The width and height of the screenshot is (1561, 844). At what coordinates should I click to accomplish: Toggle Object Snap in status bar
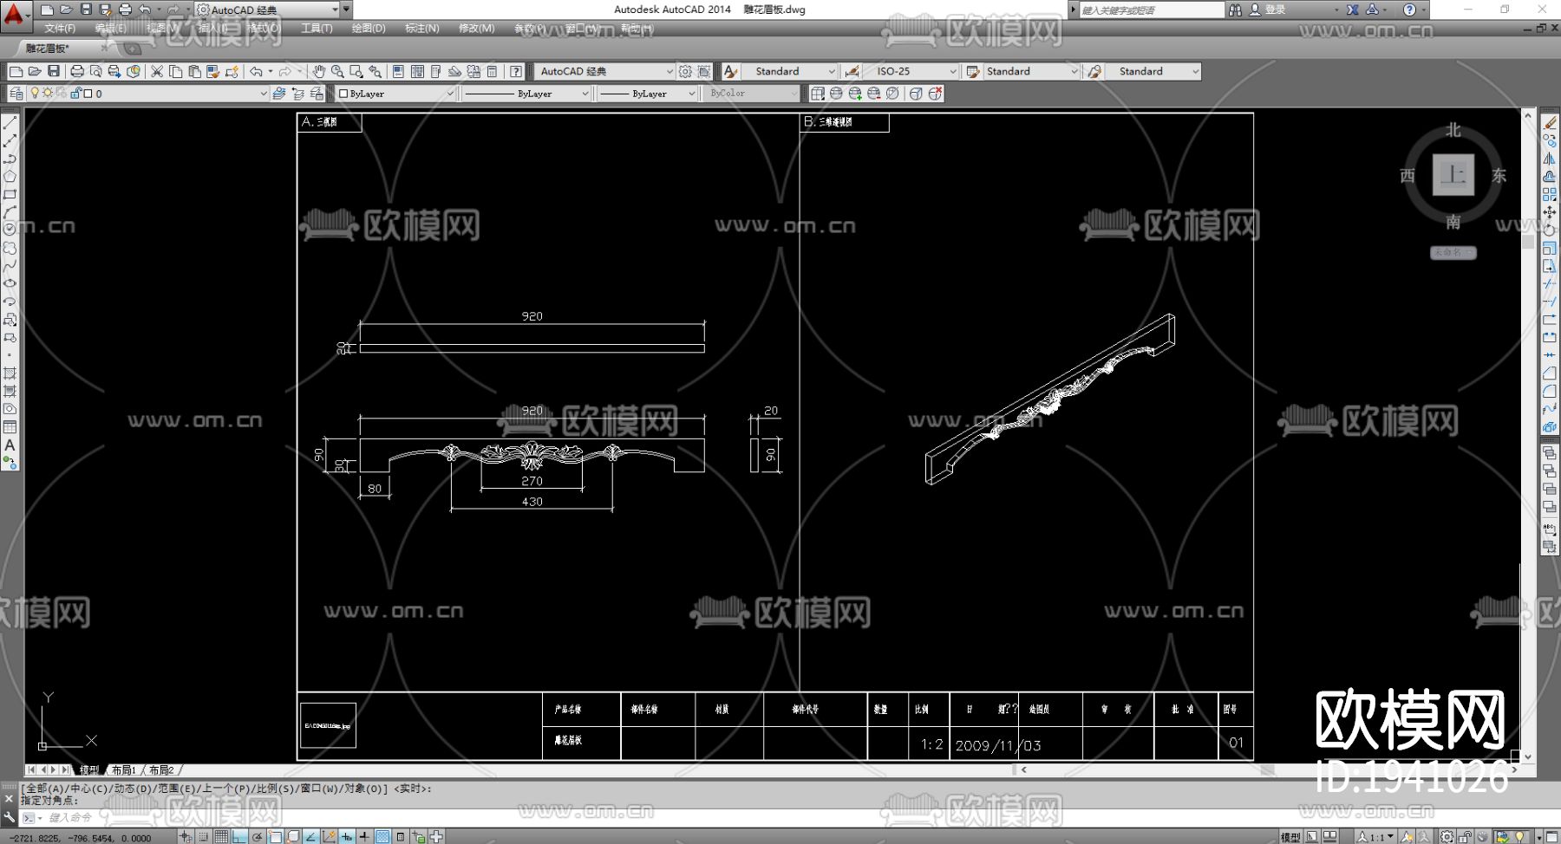point(275,836)
